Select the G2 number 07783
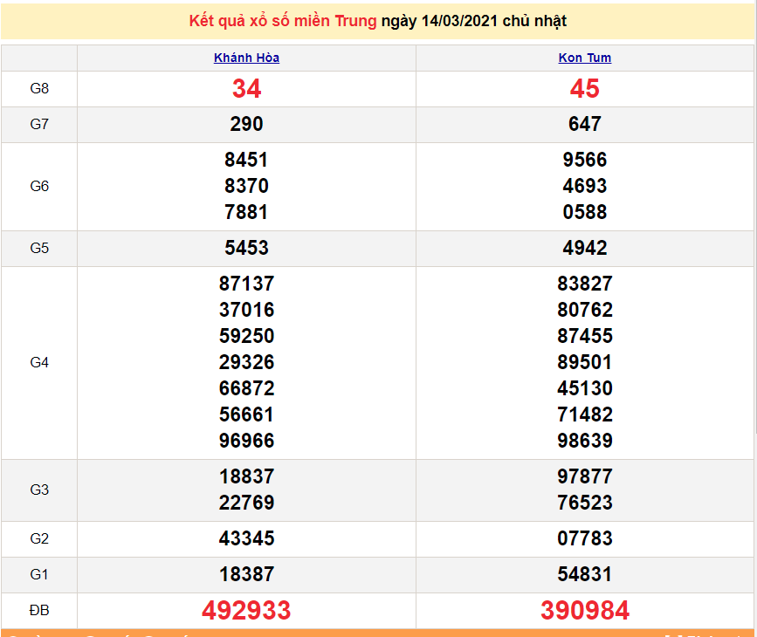 tap(584, 538)
